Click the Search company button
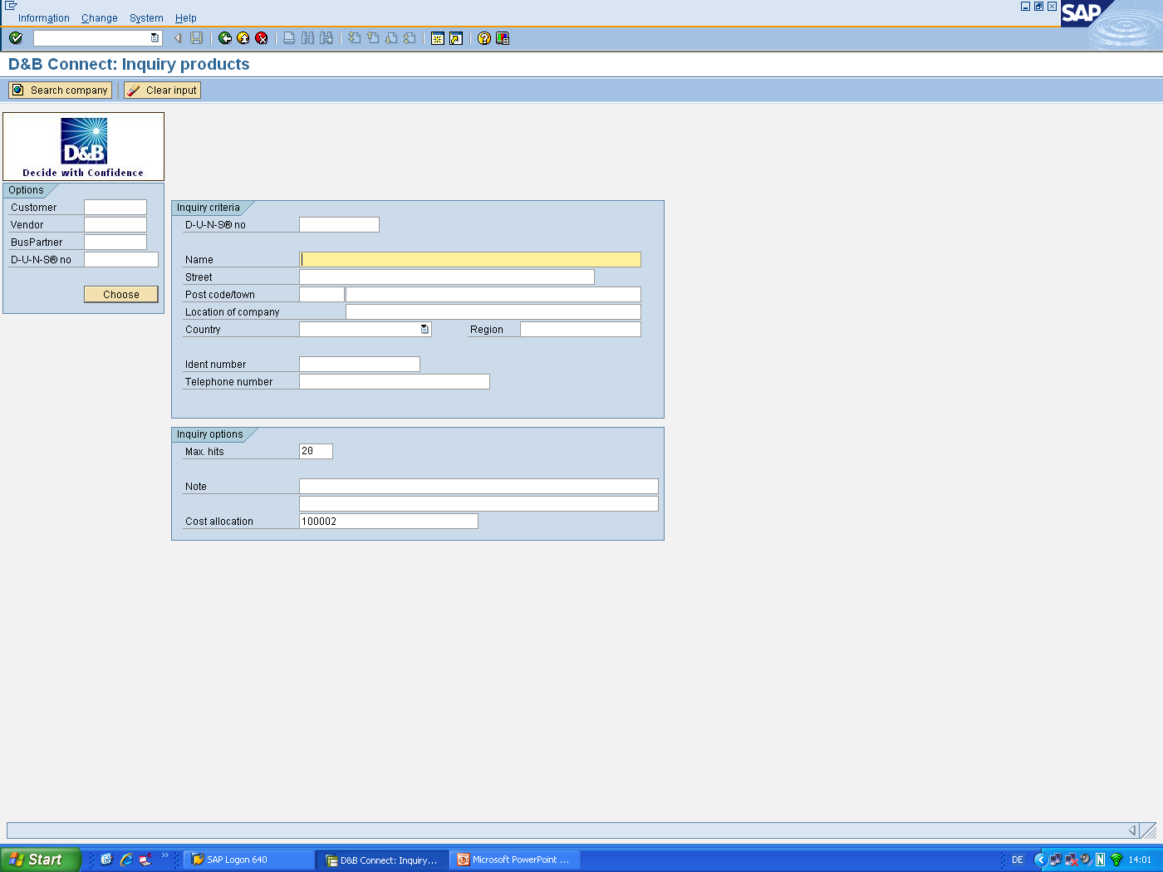Viewport: 1163px width, 872px height. [60, 91]
